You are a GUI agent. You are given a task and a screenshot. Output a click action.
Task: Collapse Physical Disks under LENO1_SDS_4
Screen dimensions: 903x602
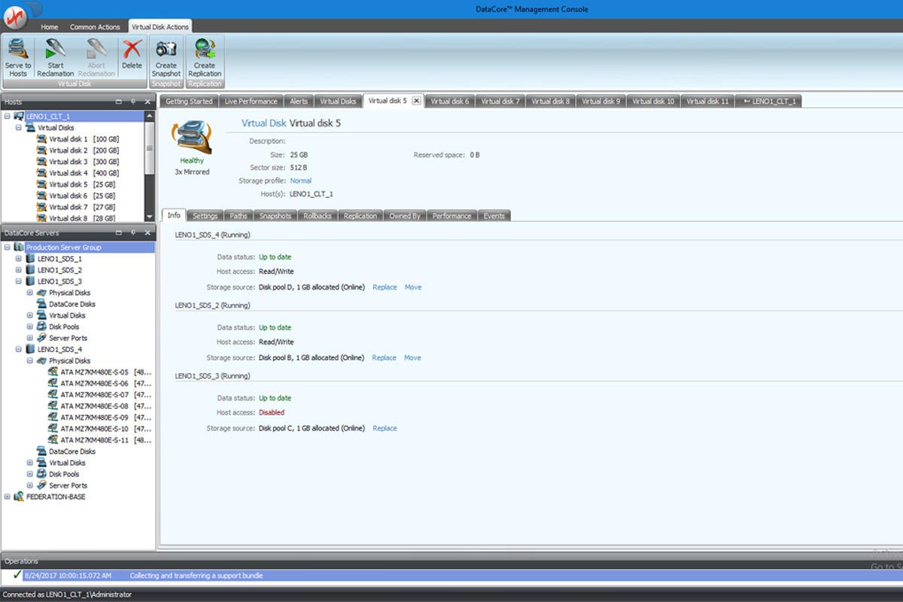click(x=30, y=360)
